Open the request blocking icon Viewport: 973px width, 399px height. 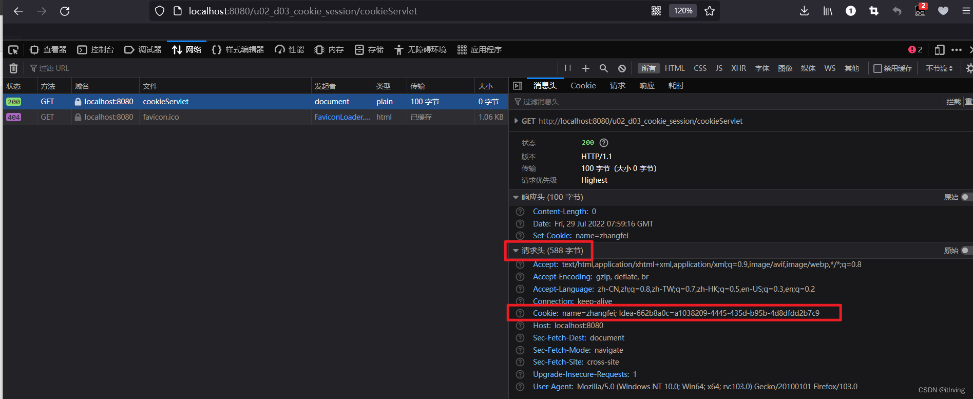pyautogui.click(x=622, y=68)
